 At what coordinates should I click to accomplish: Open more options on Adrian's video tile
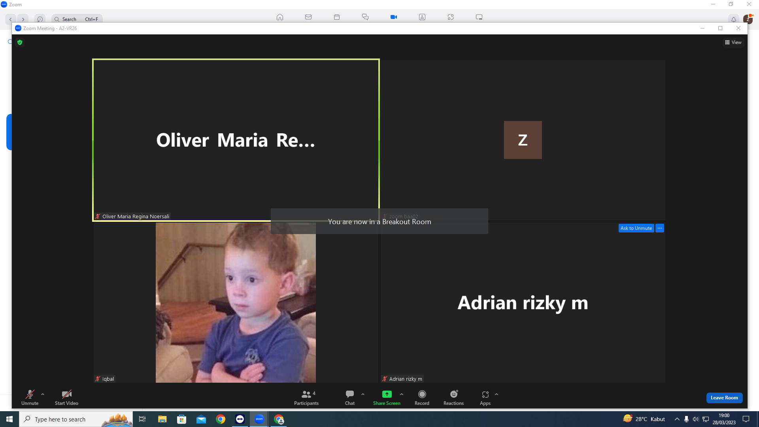[x=660, y=228]
